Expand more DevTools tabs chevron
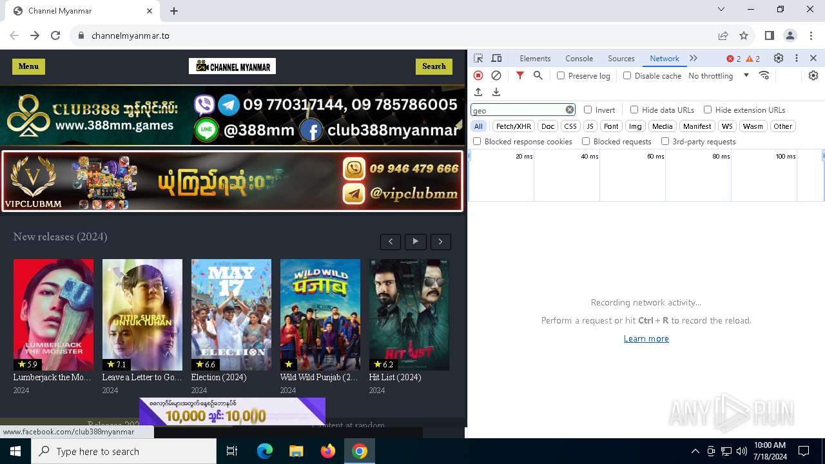 pyautogui.click(x=694, y=58)
